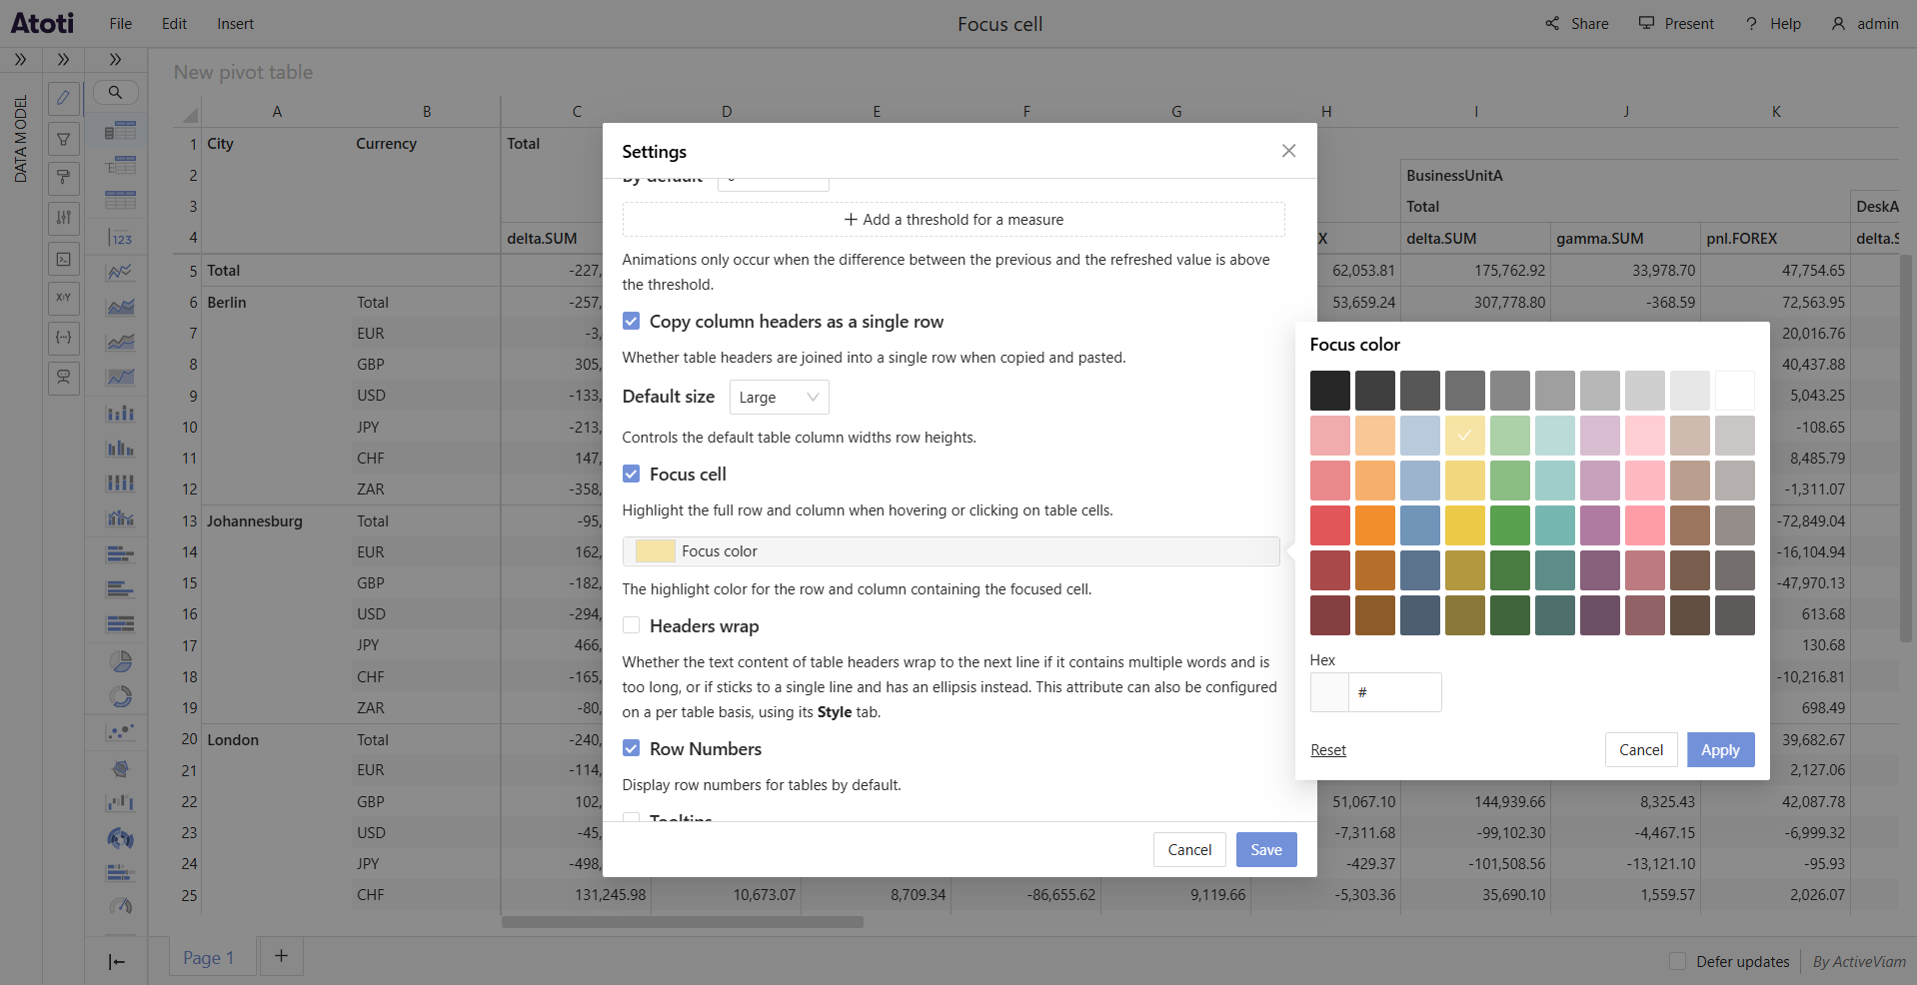The image size is (1917, 985).
Task: Save the Settings dialog
Action: 1266,850
